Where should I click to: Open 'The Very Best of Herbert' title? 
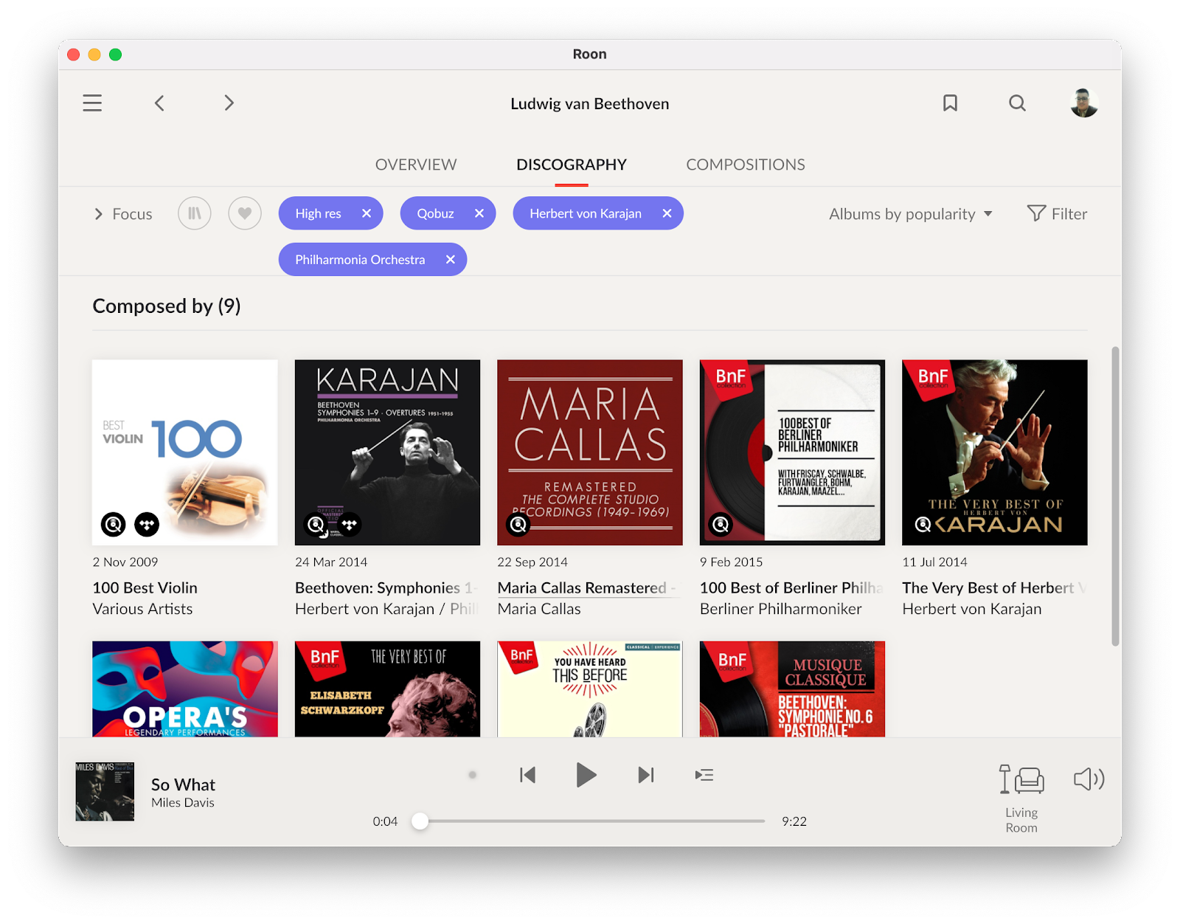[994, 587]
